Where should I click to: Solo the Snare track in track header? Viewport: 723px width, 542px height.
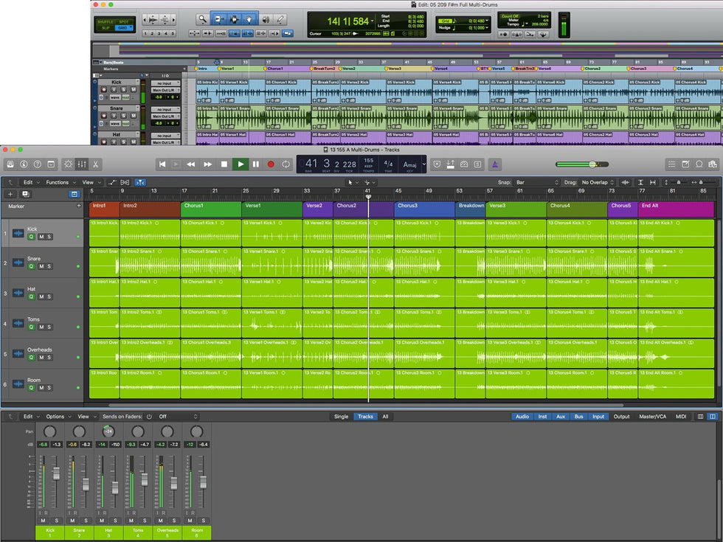tap(49, 267)
